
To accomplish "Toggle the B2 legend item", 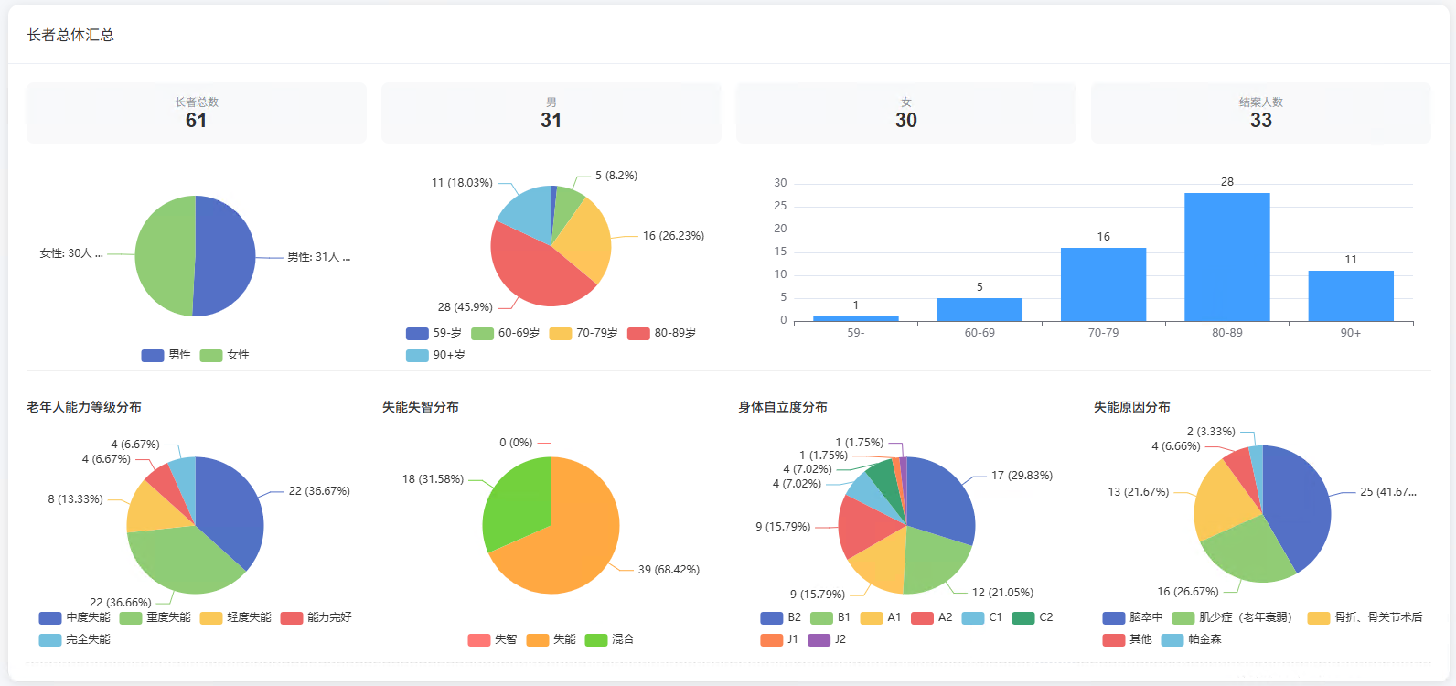I will click(781, 617).
